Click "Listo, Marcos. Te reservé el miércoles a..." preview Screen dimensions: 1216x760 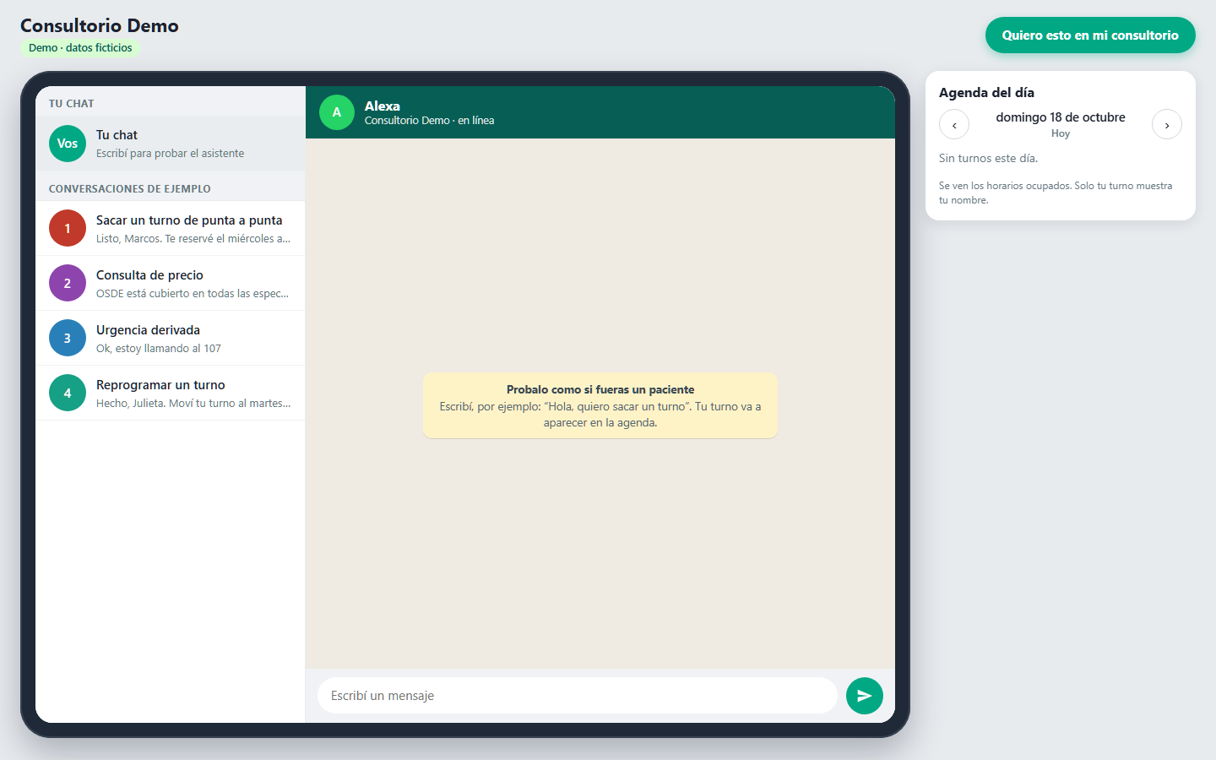(193, 239)
